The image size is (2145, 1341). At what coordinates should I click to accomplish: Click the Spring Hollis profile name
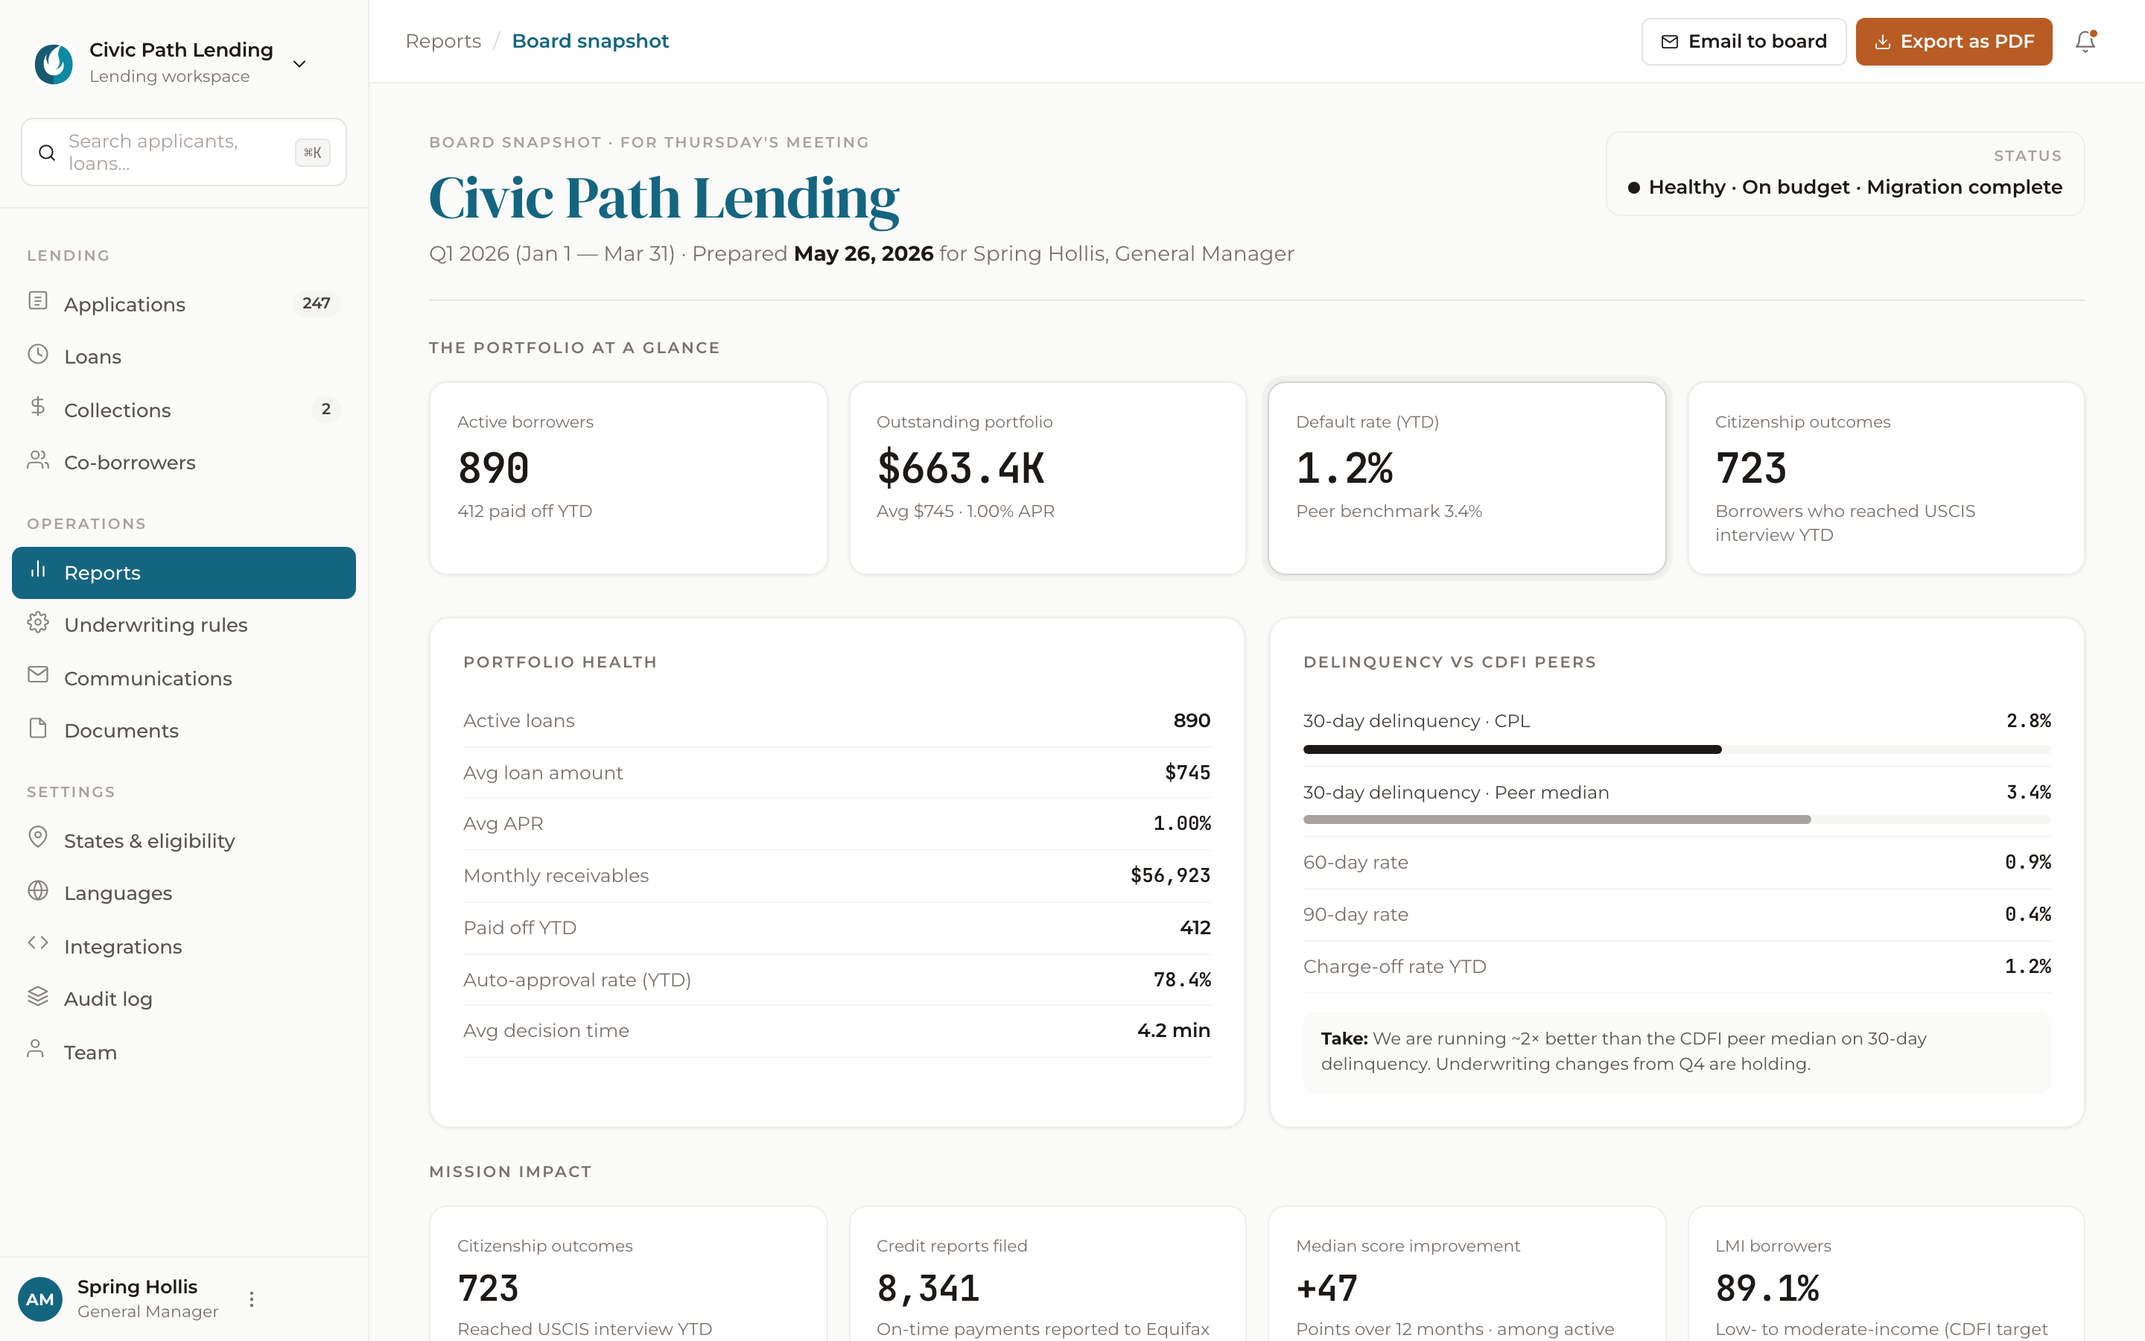coord(137,1287)
